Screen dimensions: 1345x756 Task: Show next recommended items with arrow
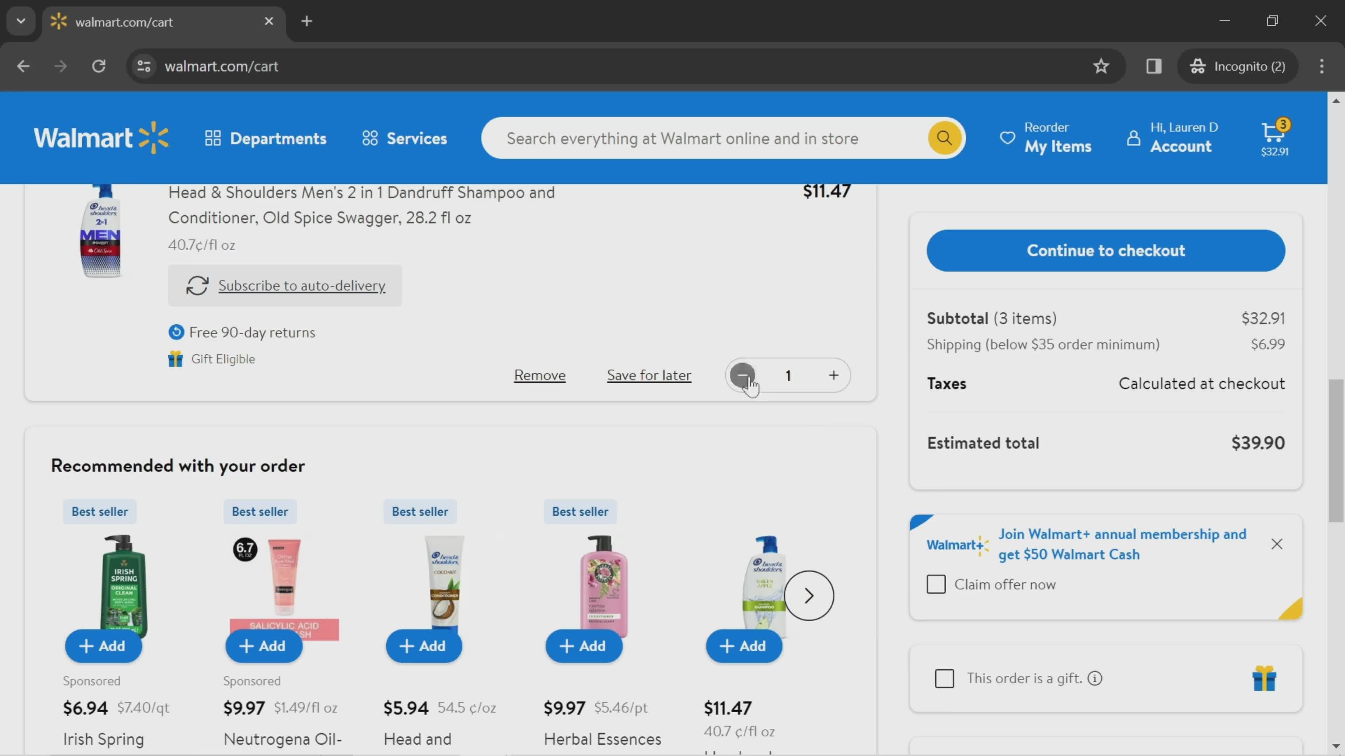809,595
